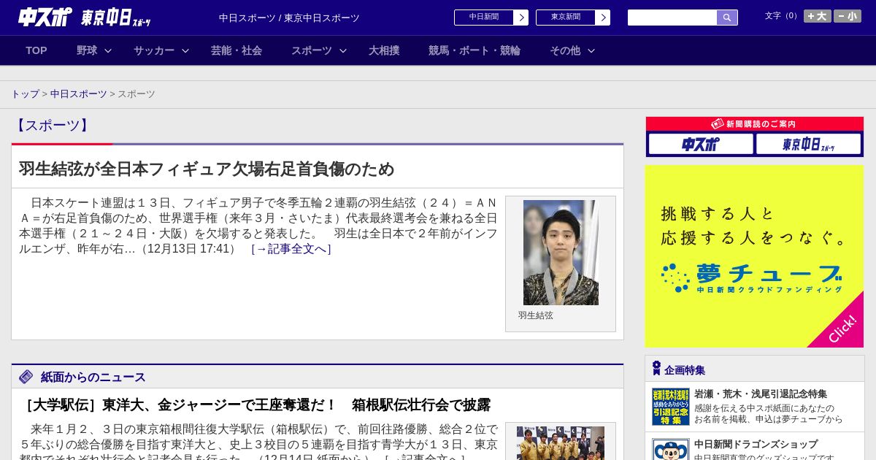Screen dimensions: 876x460
Task: Open the 大相撲 navigation item
Action: point(384,50)
